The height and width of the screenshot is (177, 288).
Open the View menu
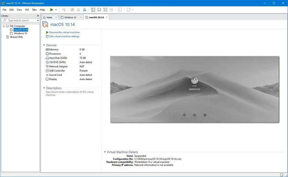click(19, 10)
